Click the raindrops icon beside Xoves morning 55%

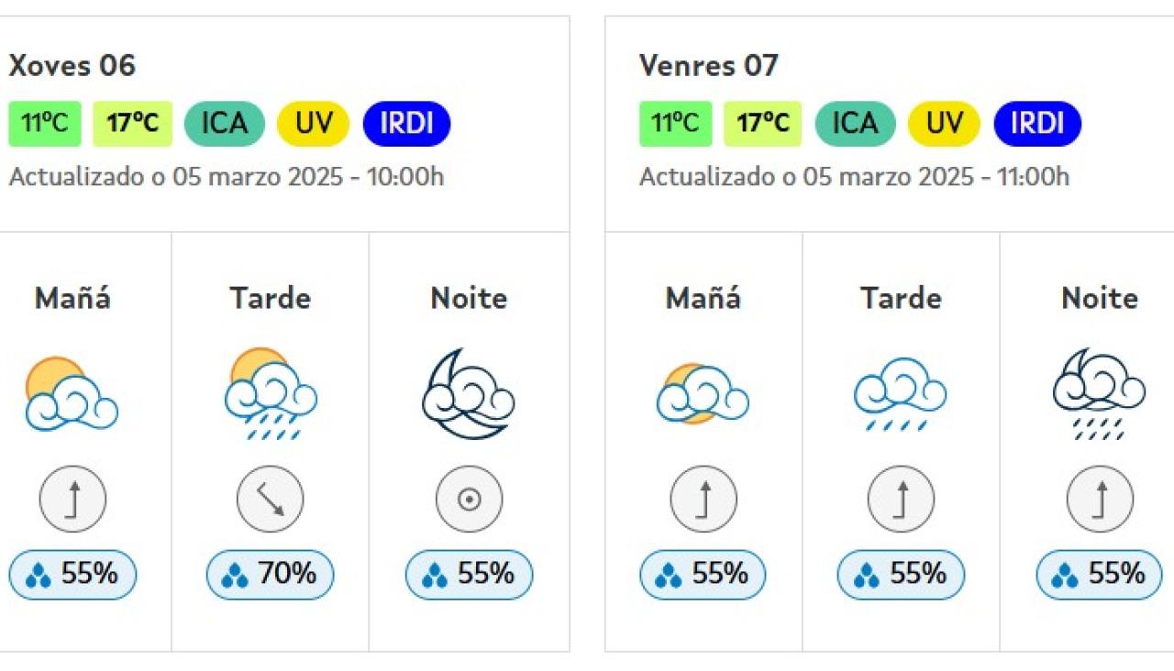point(37,573)
